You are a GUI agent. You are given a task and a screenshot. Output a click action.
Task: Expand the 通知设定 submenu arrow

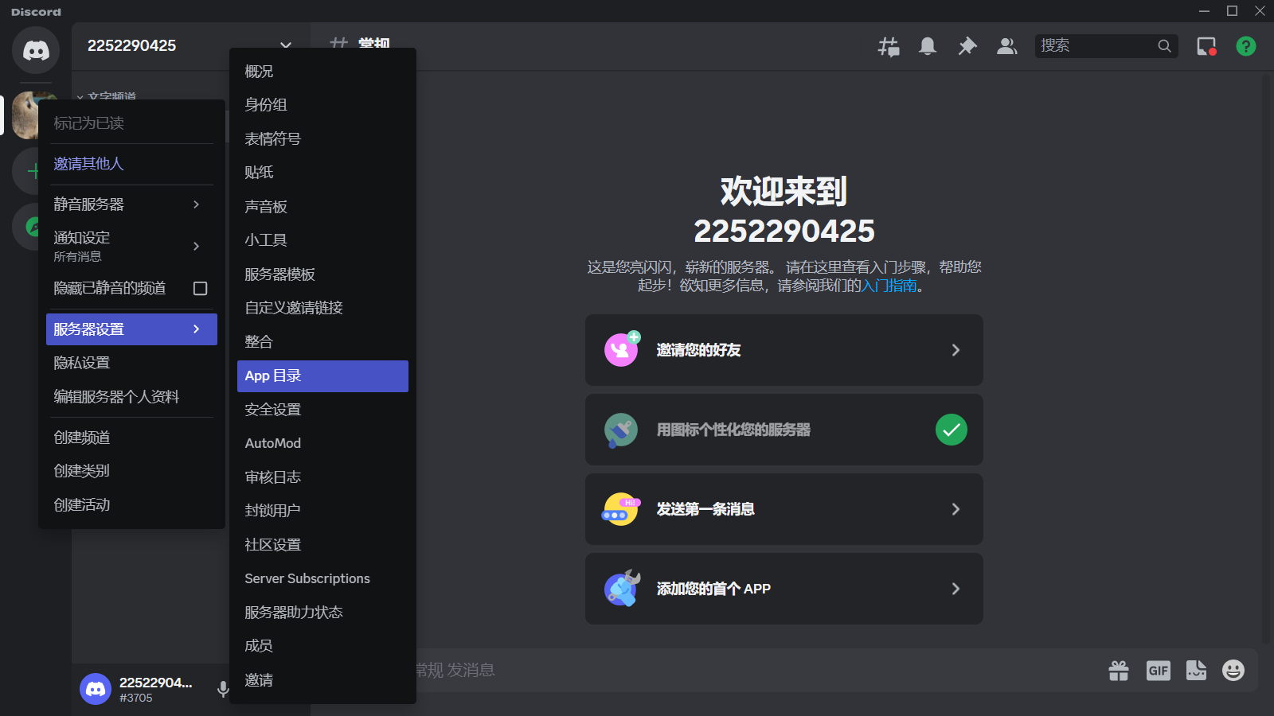[197, 246]
